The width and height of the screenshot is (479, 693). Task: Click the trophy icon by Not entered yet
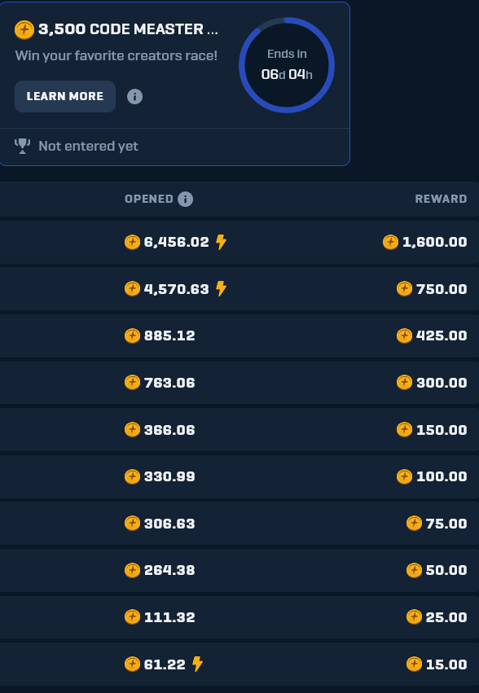22,146
